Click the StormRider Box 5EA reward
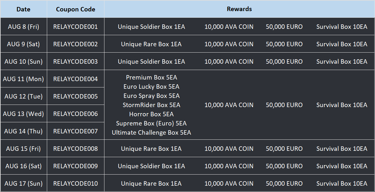This screenshot has width=375, height=192. [151, 105]
